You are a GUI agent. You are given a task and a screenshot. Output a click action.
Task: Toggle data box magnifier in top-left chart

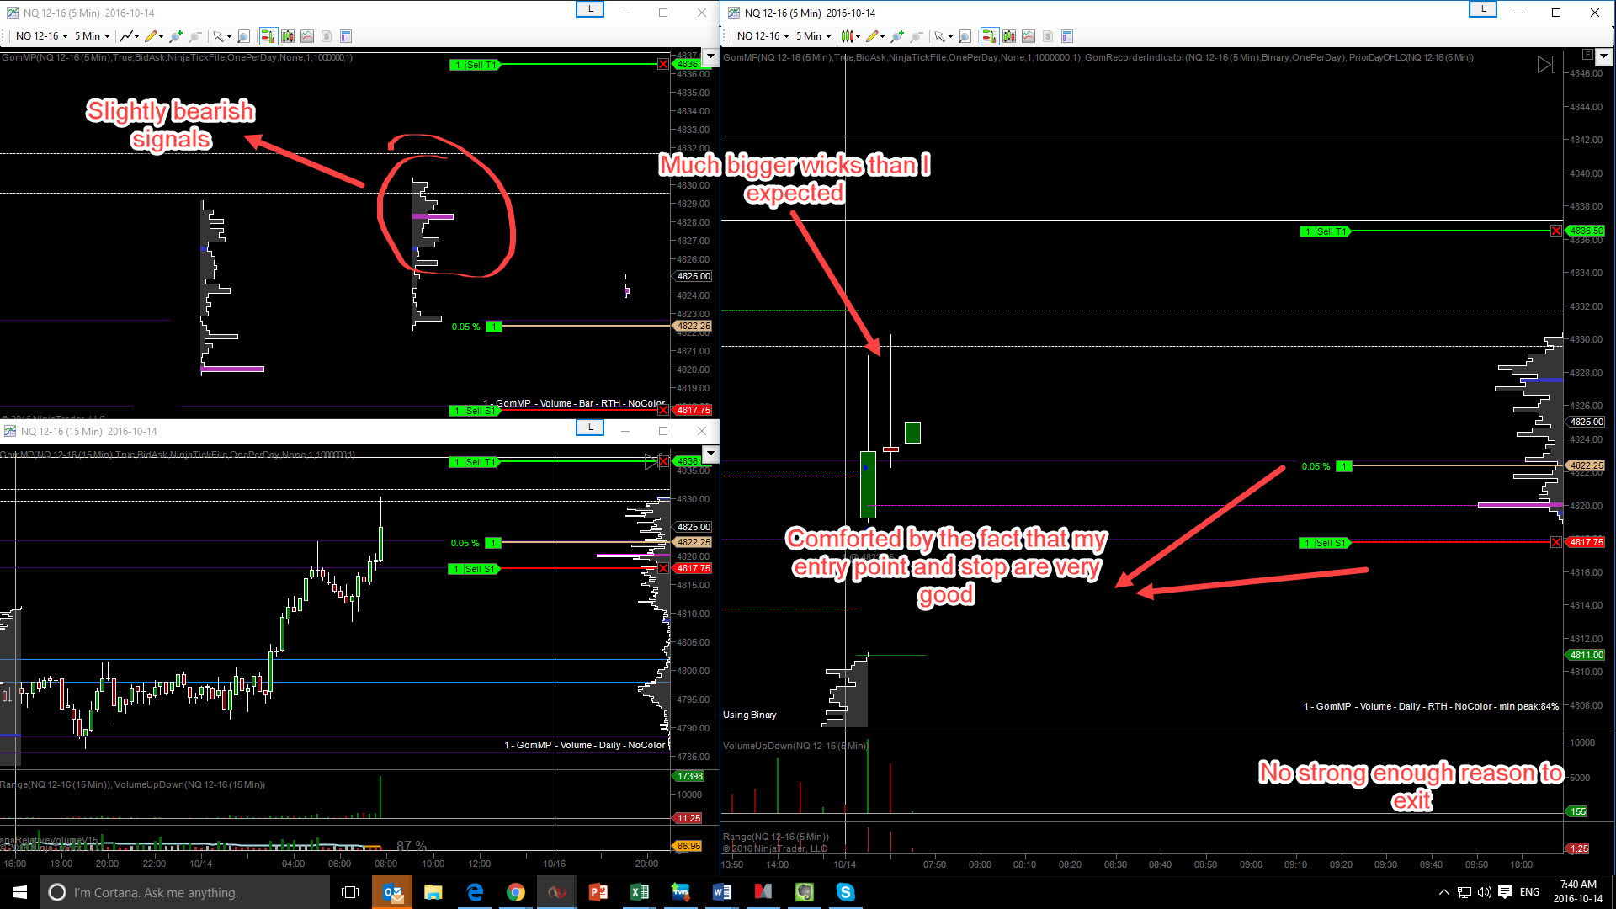[243, 36]
